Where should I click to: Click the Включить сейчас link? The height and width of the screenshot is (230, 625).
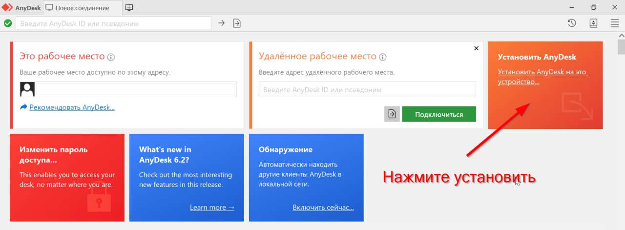click(x=323, y=208)
